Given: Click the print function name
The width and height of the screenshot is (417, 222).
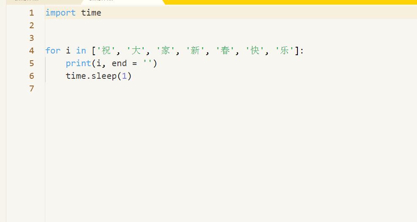Looking at the screenshot, I should pyautogui.click(x=79, y=63).
